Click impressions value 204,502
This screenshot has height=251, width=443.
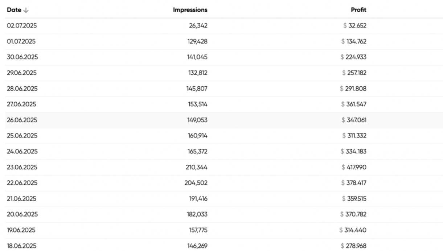click(x=196, y=183)
